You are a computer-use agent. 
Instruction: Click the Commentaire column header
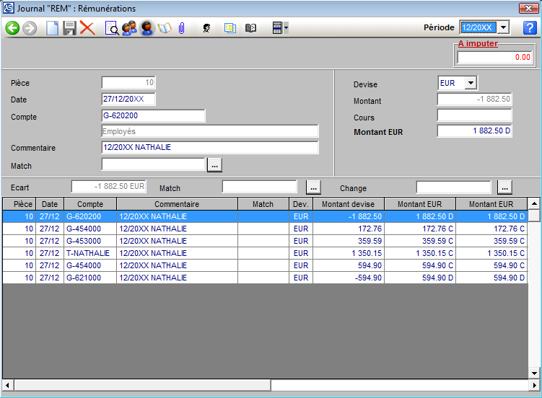point(177,204)
